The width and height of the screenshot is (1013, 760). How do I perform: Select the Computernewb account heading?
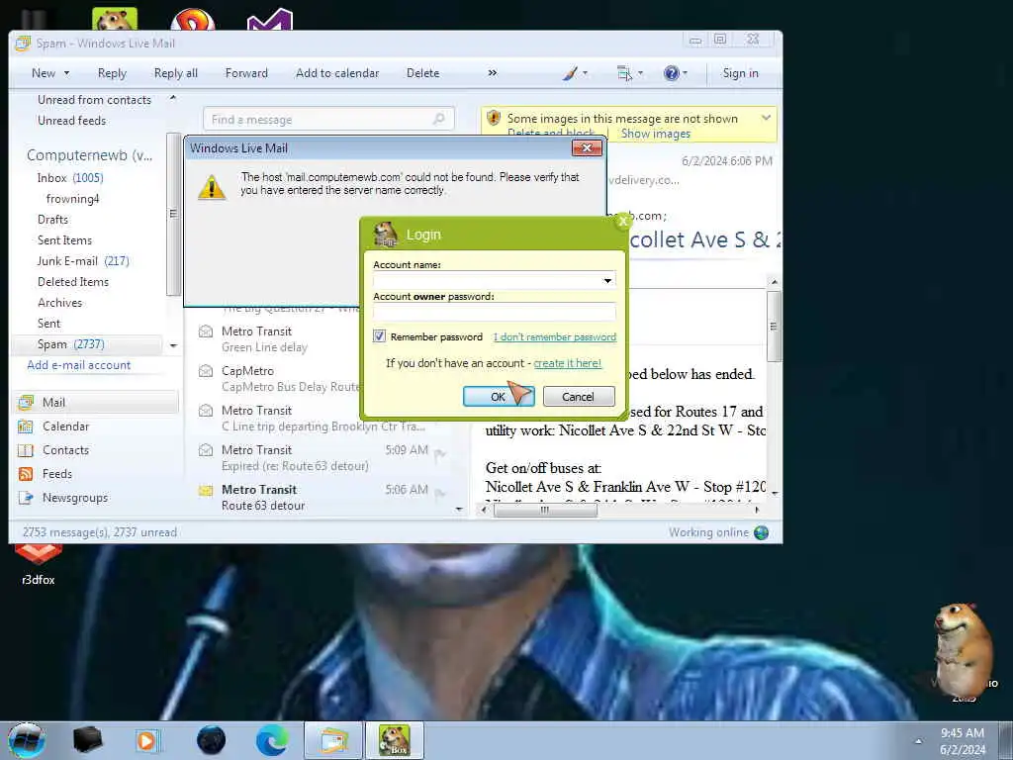[x=90, y=155]
